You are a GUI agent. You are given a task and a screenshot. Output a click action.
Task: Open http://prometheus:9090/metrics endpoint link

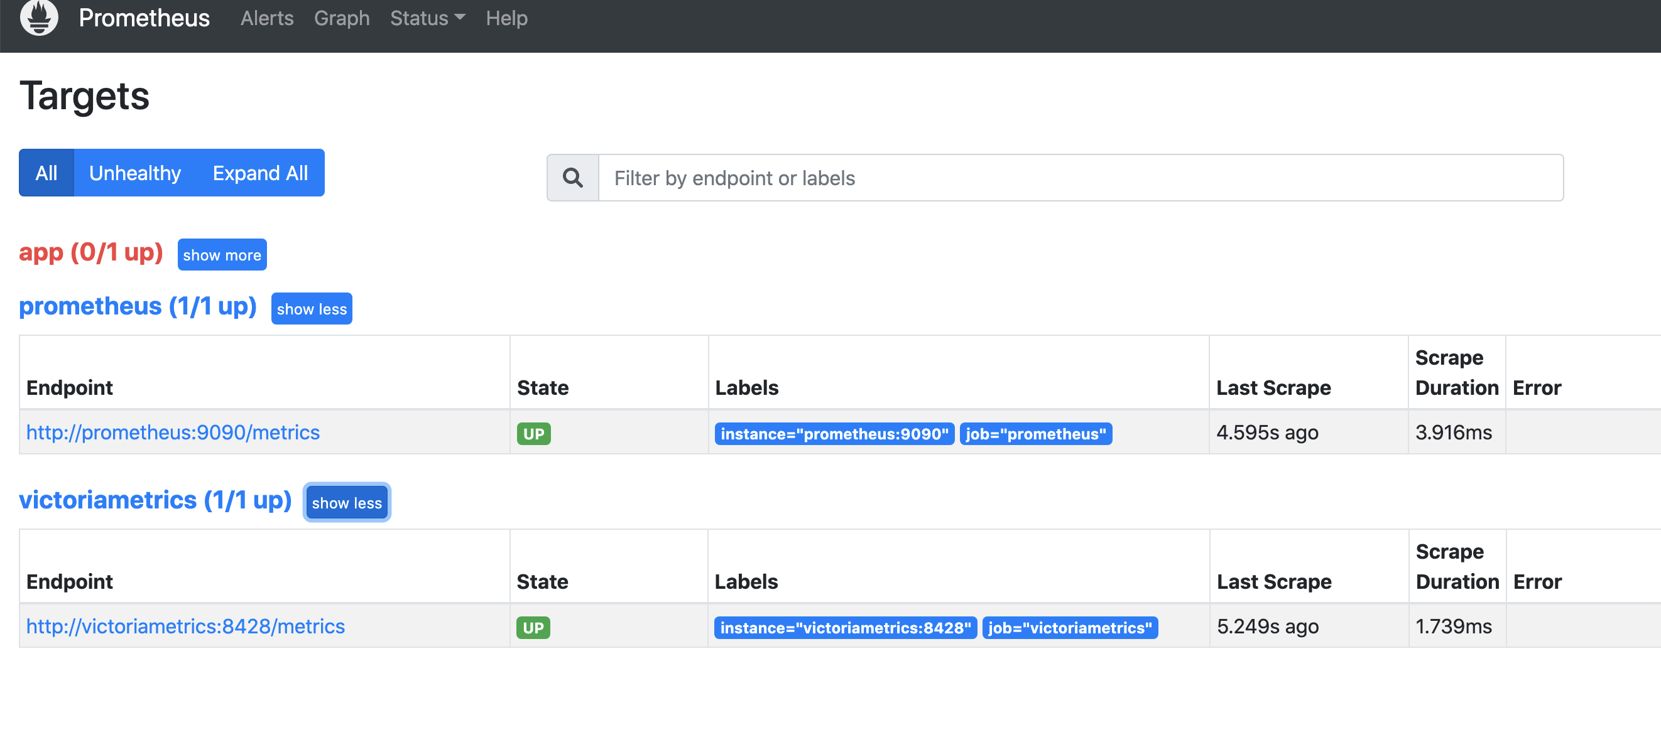173,432
